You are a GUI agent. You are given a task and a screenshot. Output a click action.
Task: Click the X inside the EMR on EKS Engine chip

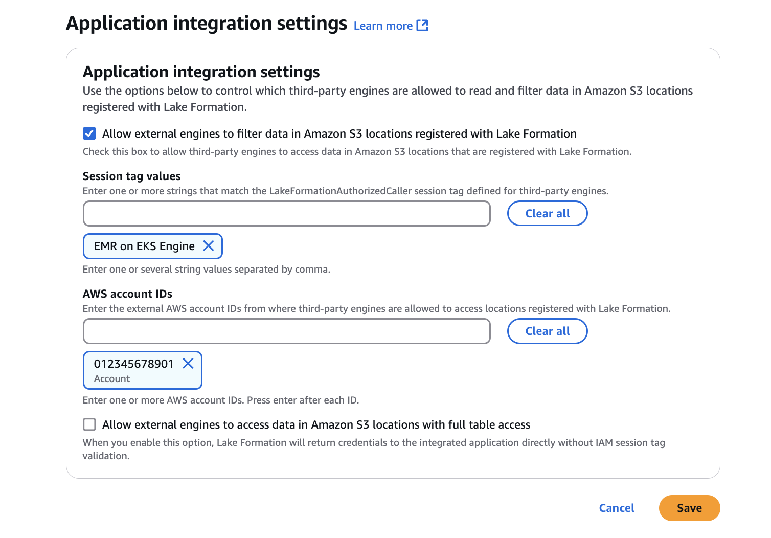coord(208,246)
